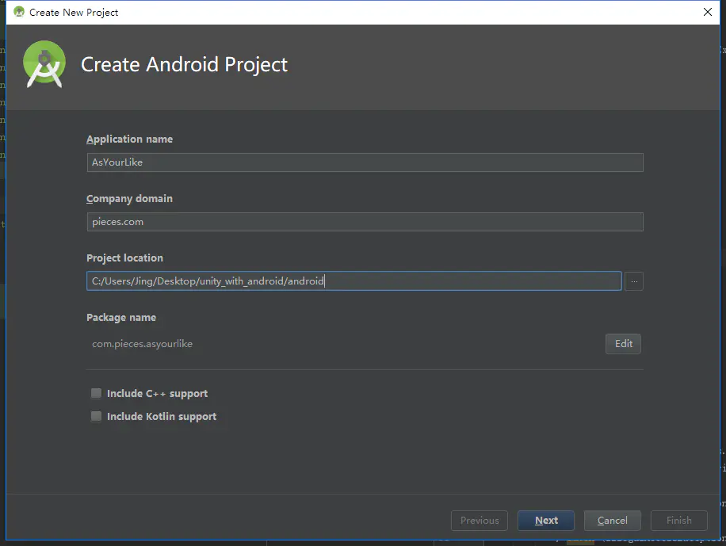Check the C++ support option
The width and height of the screenshot is (726, 546).
(x=96, y=393)
